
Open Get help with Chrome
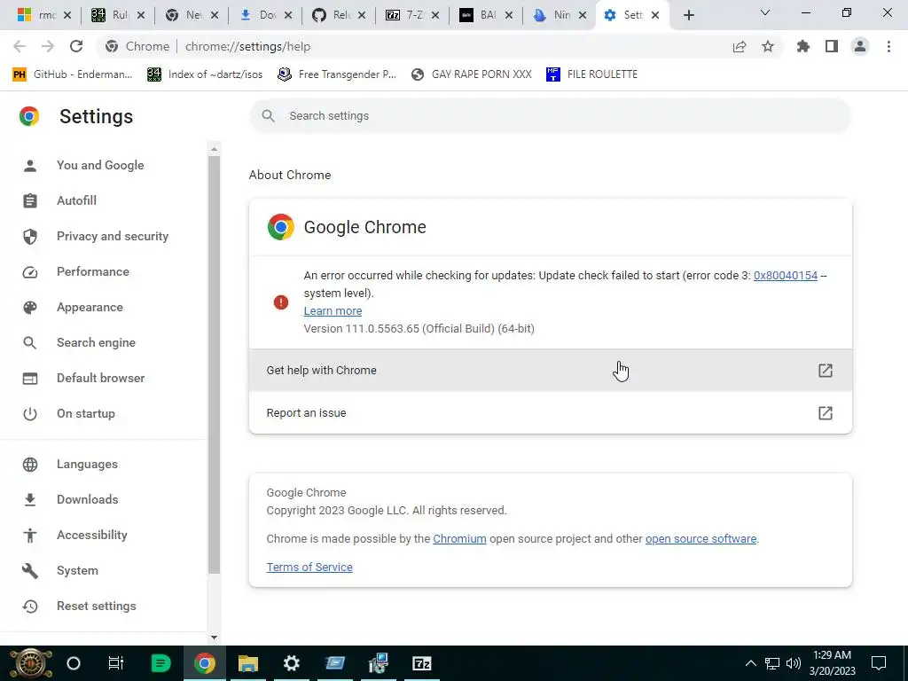coord(551,370)
